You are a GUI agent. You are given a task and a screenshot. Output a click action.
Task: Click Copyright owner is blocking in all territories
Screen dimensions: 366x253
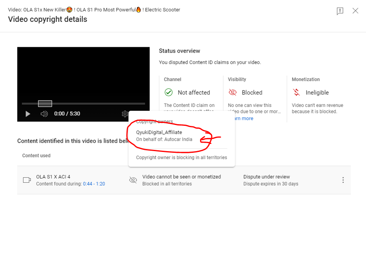[x=182, y=157]
